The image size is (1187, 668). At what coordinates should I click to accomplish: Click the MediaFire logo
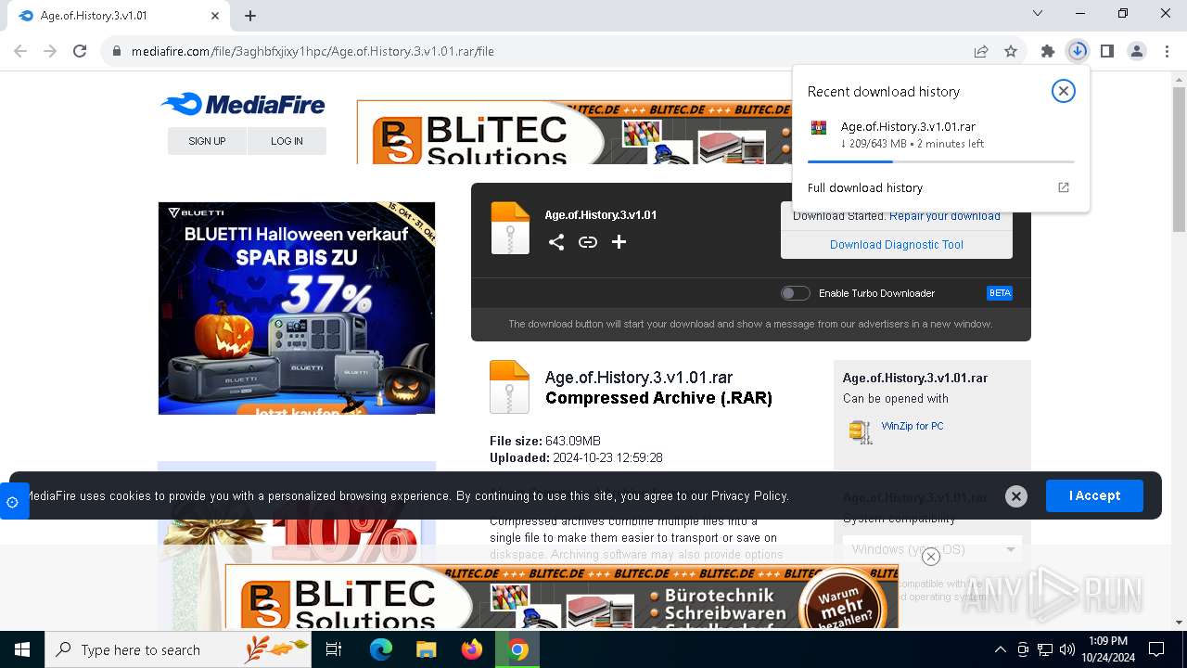243,105
